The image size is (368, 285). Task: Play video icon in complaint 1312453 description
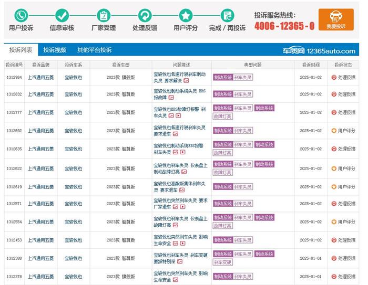click(x=183, y=244)
